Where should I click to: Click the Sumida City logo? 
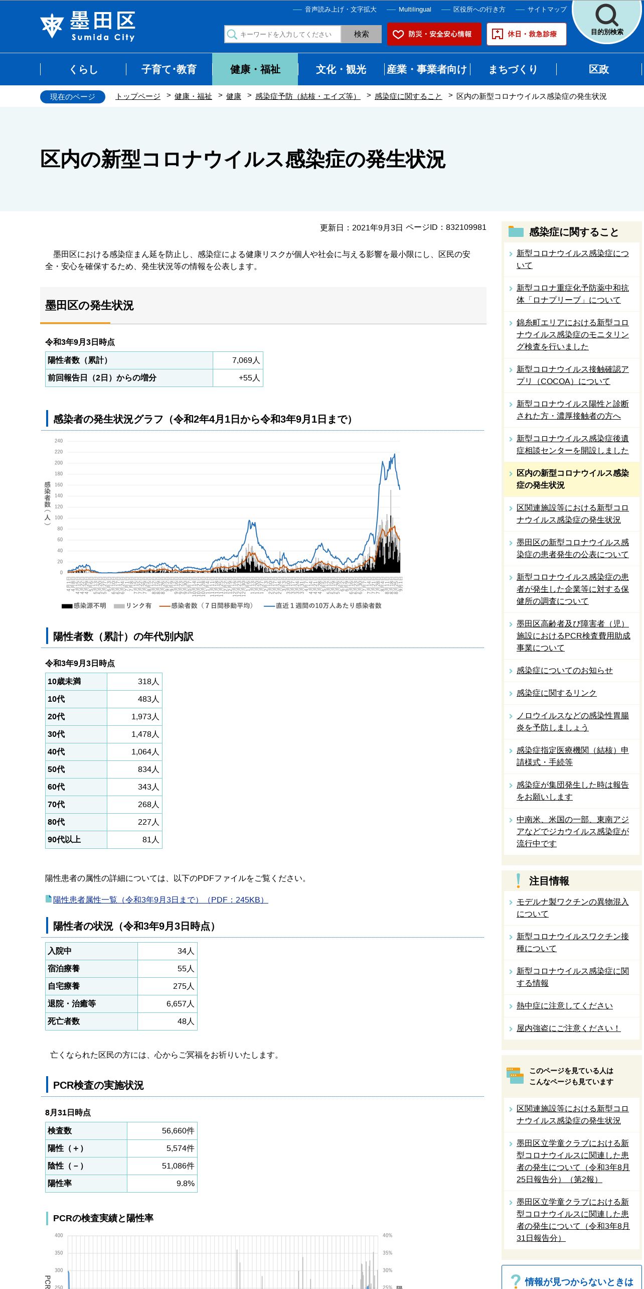pyautogui.click(x=88, y=27)
